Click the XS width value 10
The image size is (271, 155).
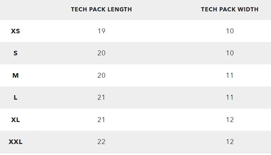[x=230, y=31]
